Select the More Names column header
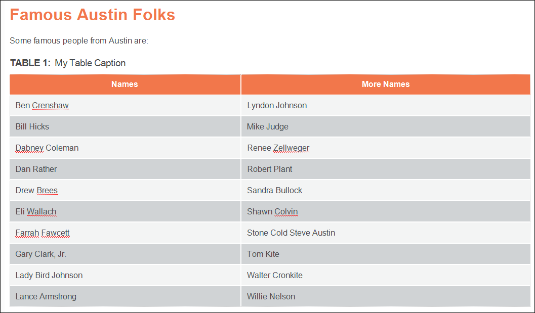 386,84
